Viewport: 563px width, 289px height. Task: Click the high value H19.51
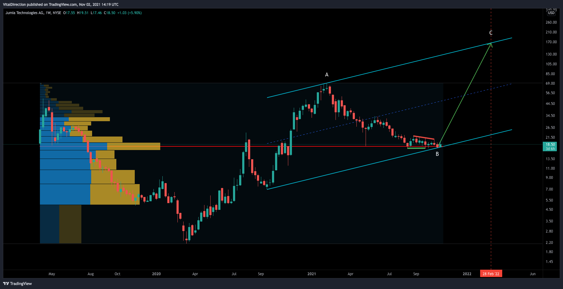tap(83, 13)
